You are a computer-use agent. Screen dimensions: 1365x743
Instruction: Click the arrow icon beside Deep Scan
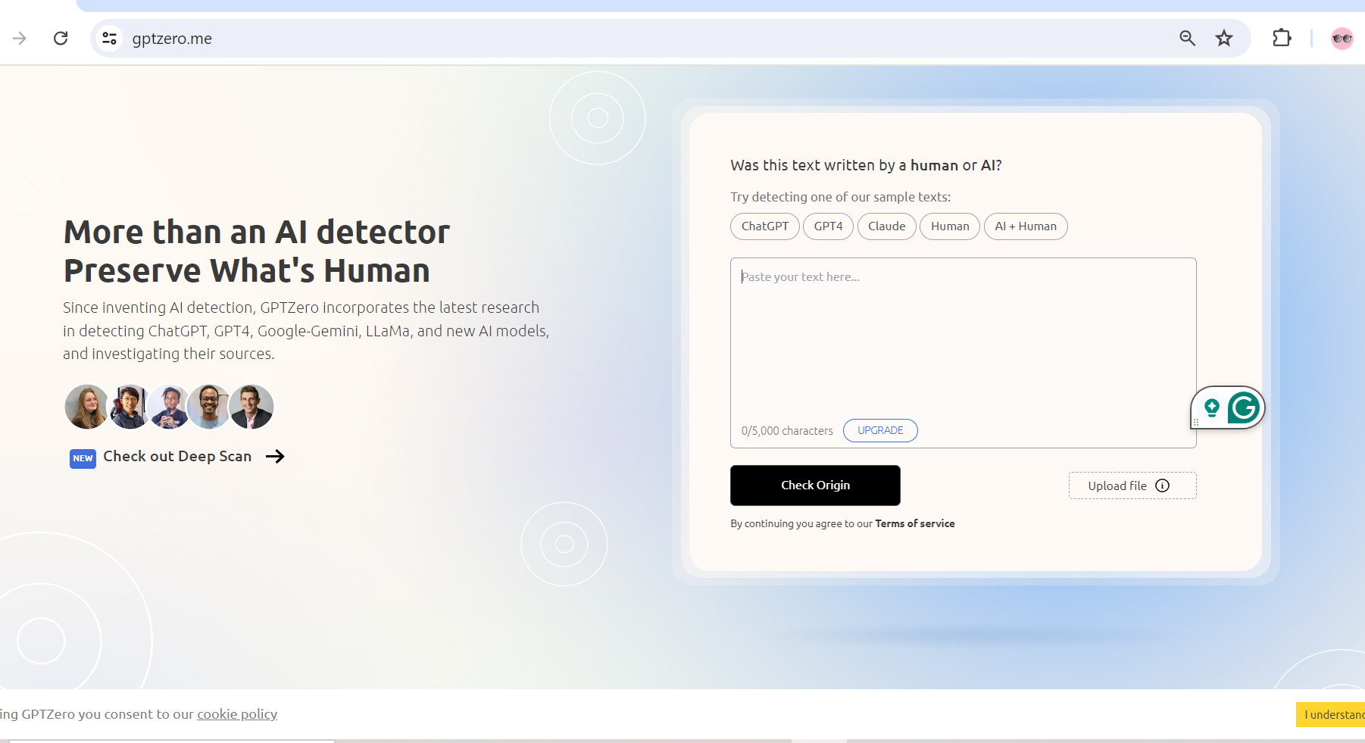tap(276, 456)
